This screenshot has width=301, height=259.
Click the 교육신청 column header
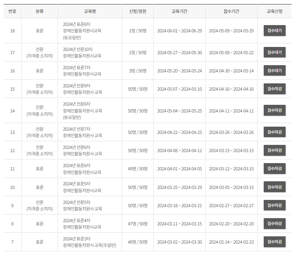point(275,11)
